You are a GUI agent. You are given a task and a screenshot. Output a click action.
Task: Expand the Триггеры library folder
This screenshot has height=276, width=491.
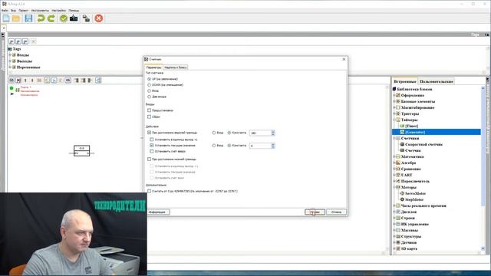click(394, 113)
